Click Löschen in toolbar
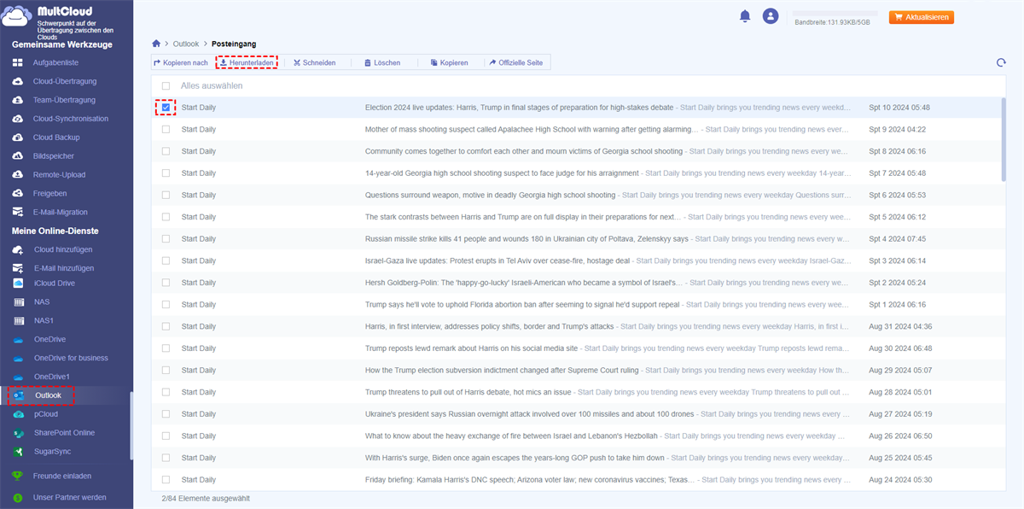 point(382,62)
